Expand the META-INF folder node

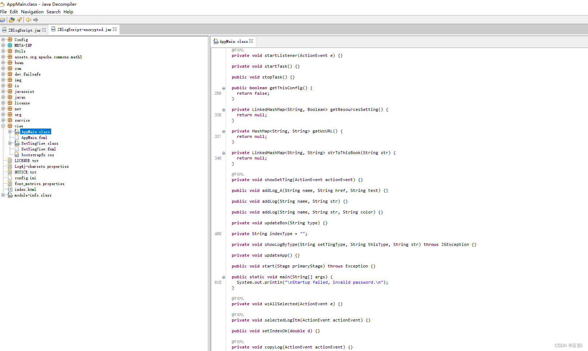click(3, 45)
